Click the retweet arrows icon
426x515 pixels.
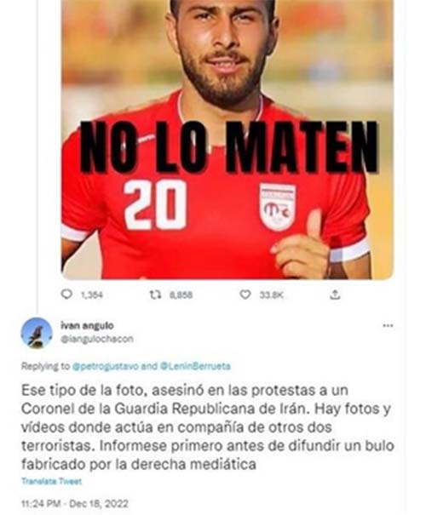(x=155, y=295)
